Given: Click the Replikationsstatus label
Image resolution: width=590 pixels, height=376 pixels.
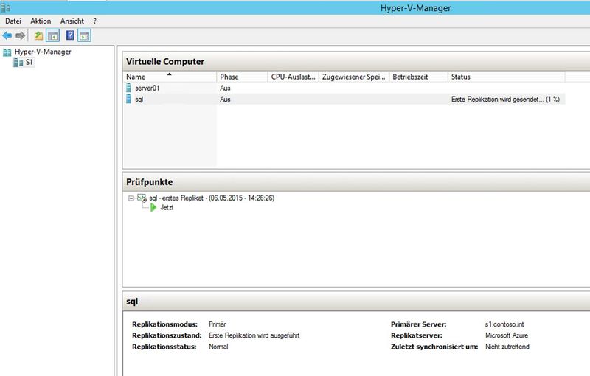Looking at the screenshot, I should pos(164,347).
